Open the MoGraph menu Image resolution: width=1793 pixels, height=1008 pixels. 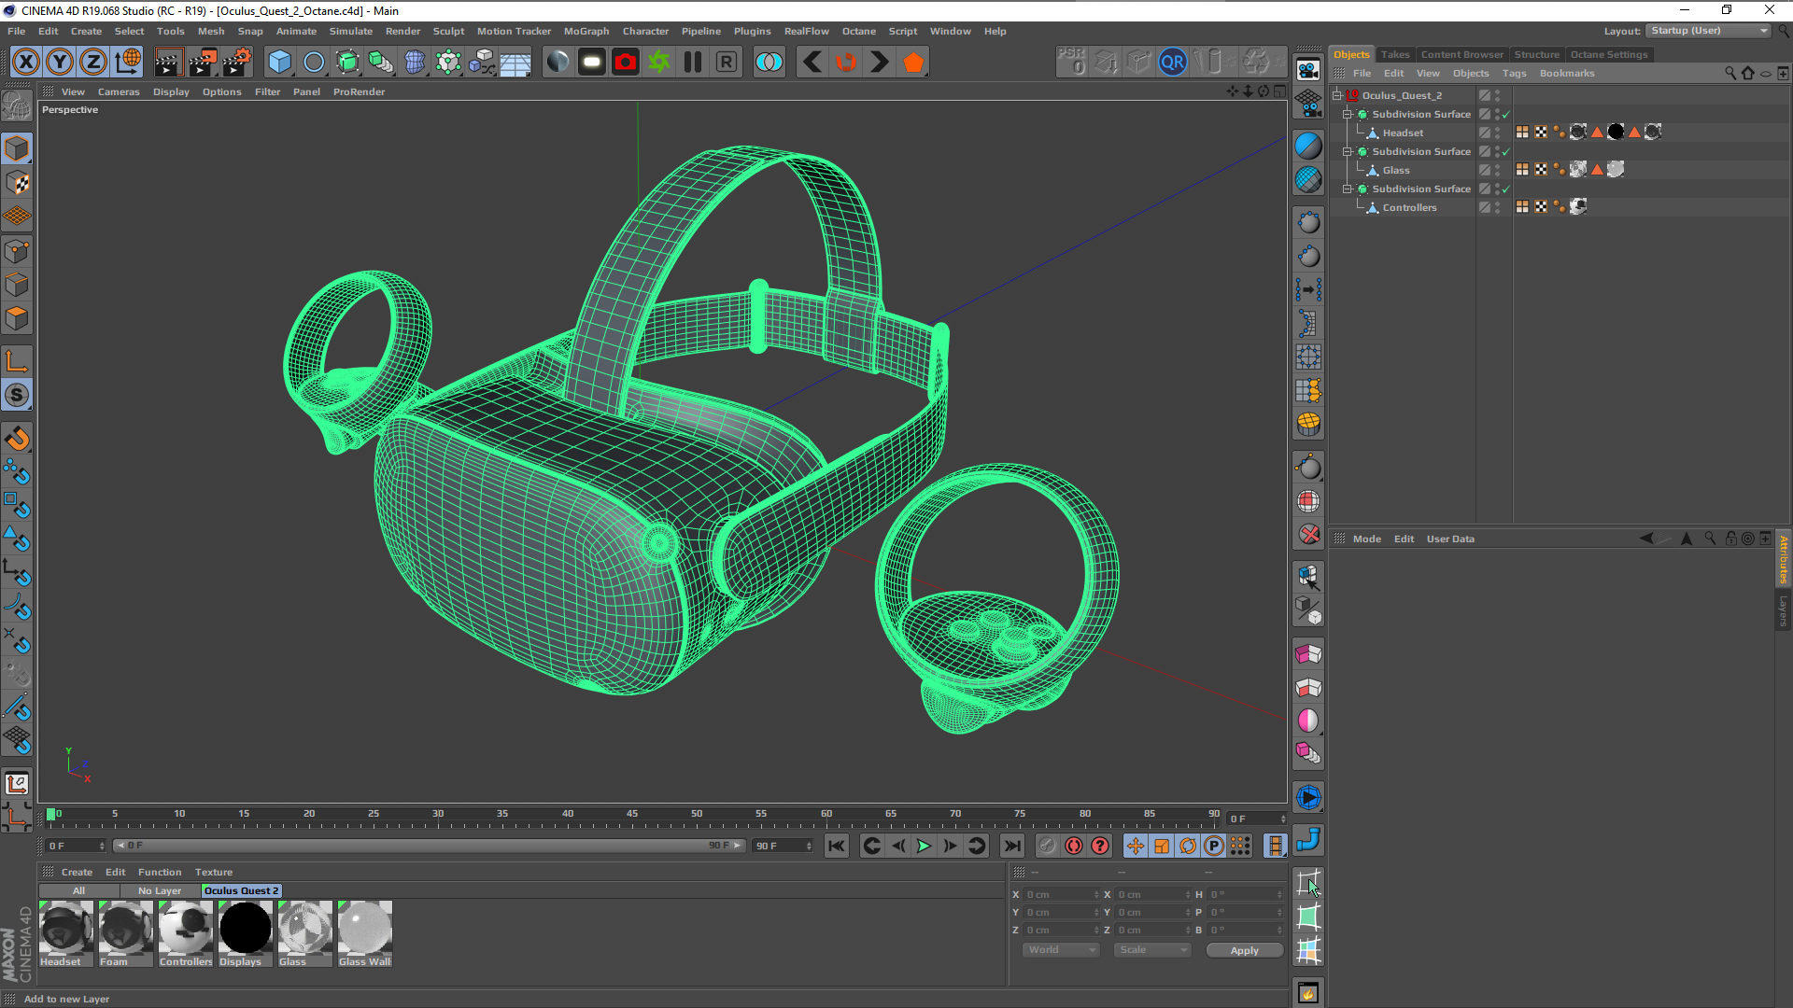click(x=586, y=31)
